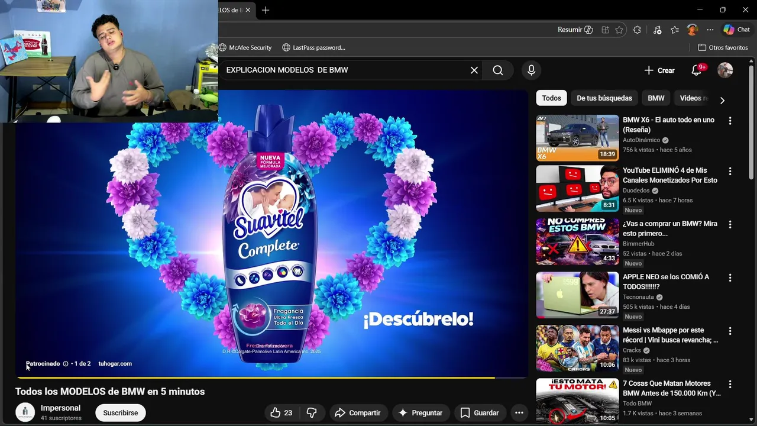
Task: Click the ¡Descúbrelo! ad text
Action: click(418, 319)
